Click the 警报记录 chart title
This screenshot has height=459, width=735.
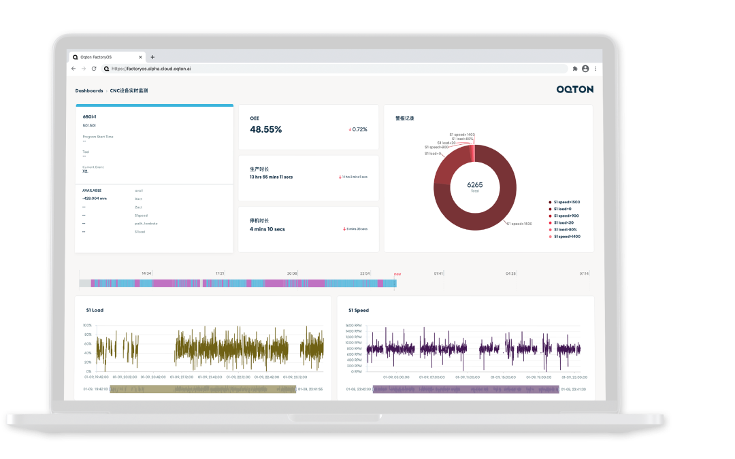tap(404, 118)
